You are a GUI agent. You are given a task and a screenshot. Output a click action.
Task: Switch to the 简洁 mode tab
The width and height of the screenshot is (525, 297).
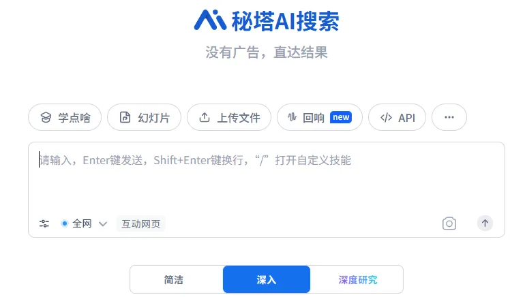(x=174, y=279)
